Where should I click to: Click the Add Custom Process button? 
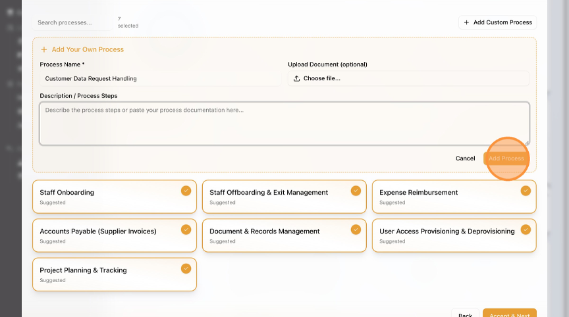click(x=497, y=22)
